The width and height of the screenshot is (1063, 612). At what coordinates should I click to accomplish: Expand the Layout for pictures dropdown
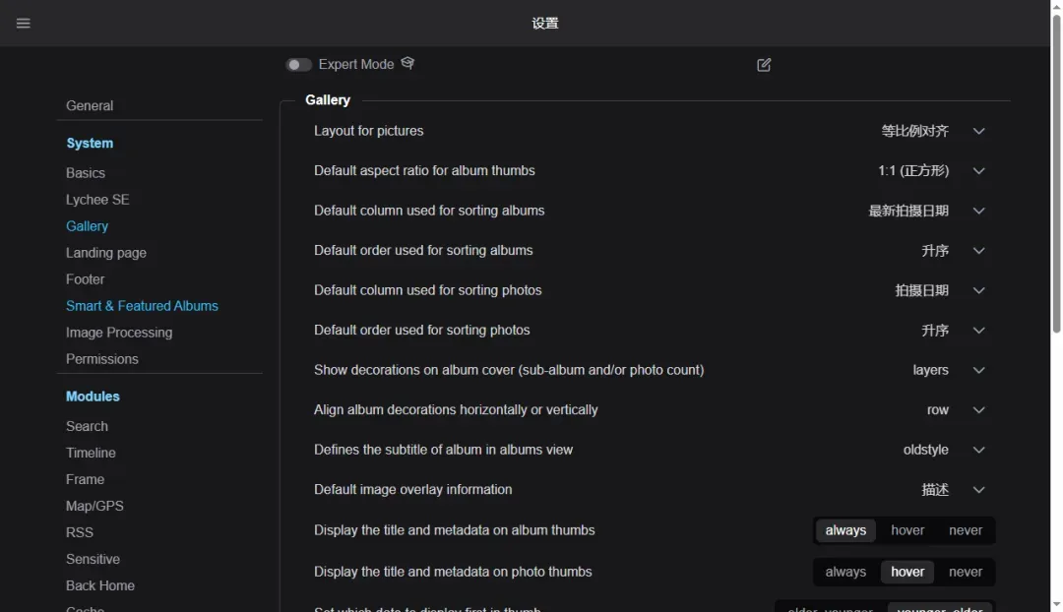978,131
